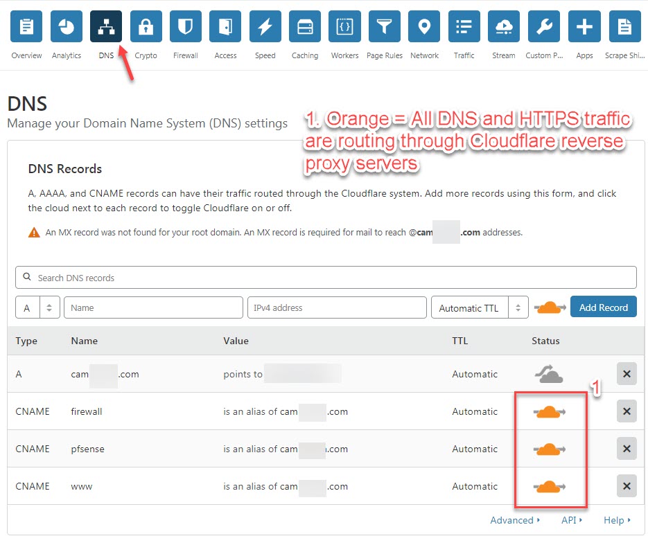The width and height of the screenshot is (648, 536).
Task: Delete the firewall CNAME record
Action: [x=627, y=411]
